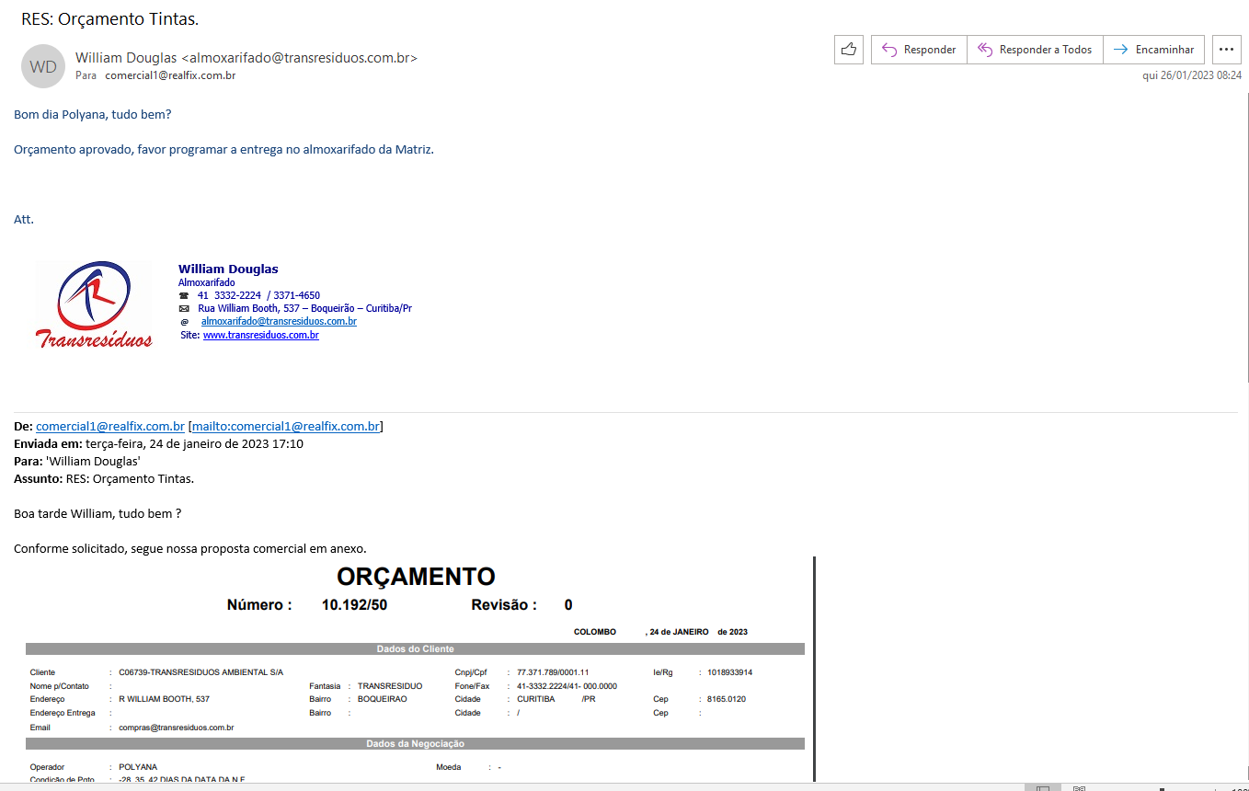Click the WD sender avatar
Screen dimensions: 1249x791
[43, 66]
